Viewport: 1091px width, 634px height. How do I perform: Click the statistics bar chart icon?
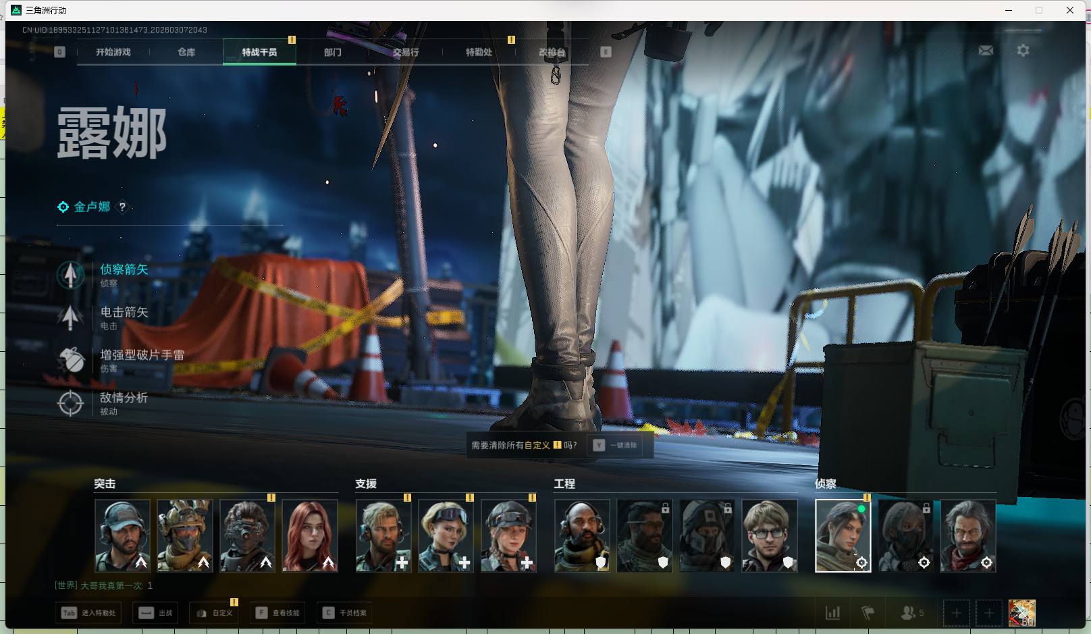833,613
